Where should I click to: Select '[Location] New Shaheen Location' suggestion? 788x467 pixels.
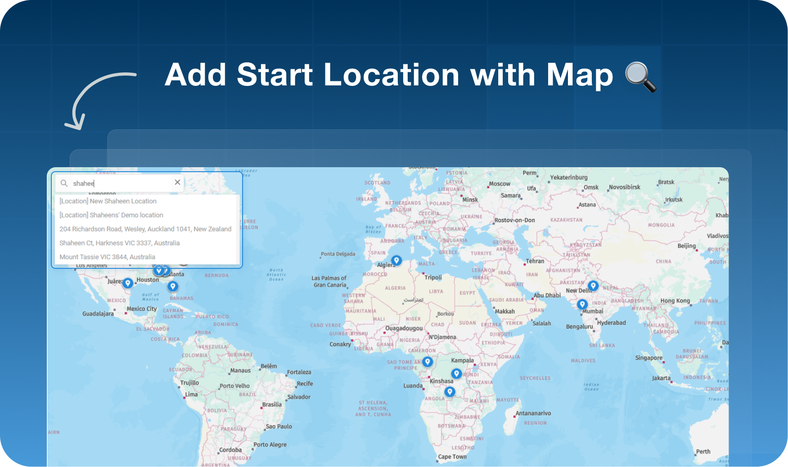[x=108, y=201]
